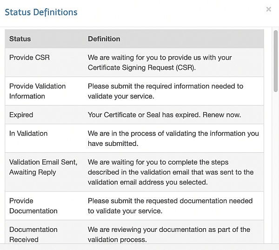Click definition about validating submitted information

point(173,138)
